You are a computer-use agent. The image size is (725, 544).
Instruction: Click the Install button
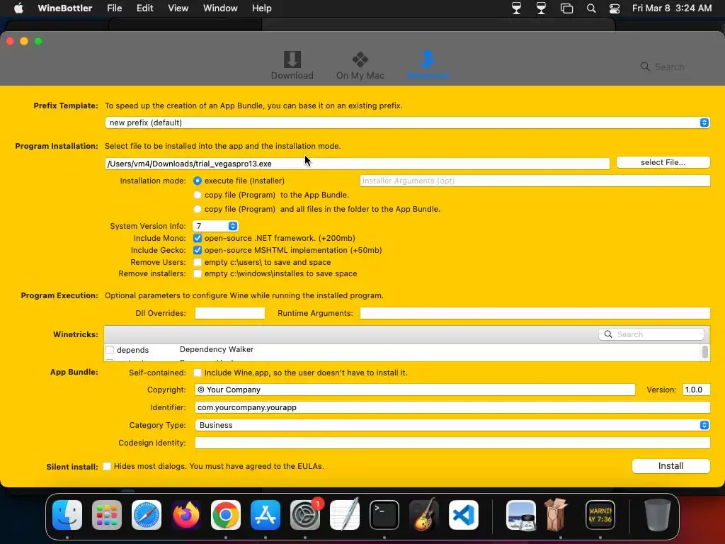(671, 466)
